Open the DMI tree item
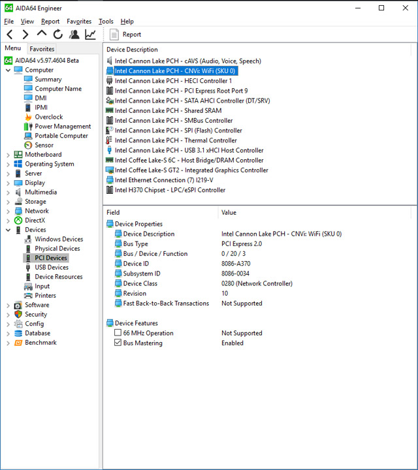This screenshot has width=418, height=470. click(x=40, y=98)
